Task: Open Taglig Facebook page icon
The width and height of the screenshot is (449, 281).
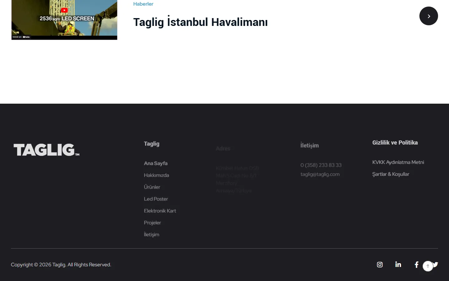Action: pos(416,265)
